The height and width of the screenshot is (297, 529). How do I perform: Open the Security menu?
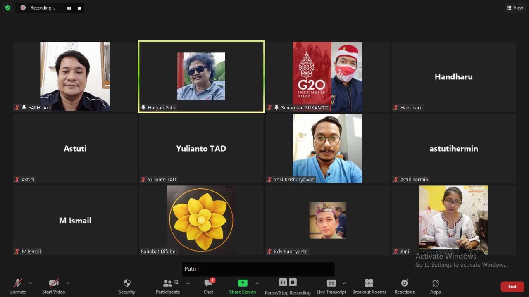pyautogui.click(x=127, y=286)
